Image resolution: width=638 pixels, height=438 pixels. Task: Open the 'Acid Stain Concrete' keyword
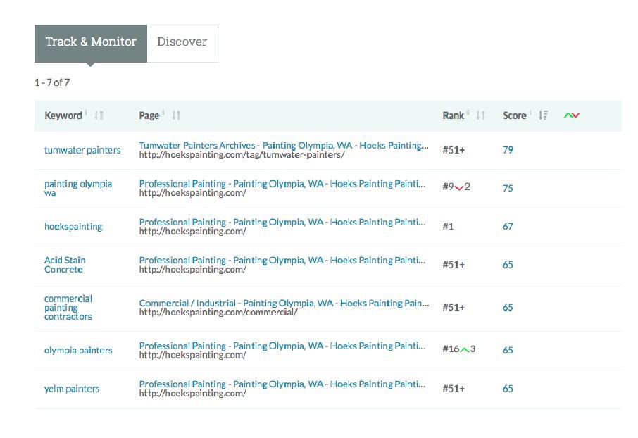[x=65, y=265]
